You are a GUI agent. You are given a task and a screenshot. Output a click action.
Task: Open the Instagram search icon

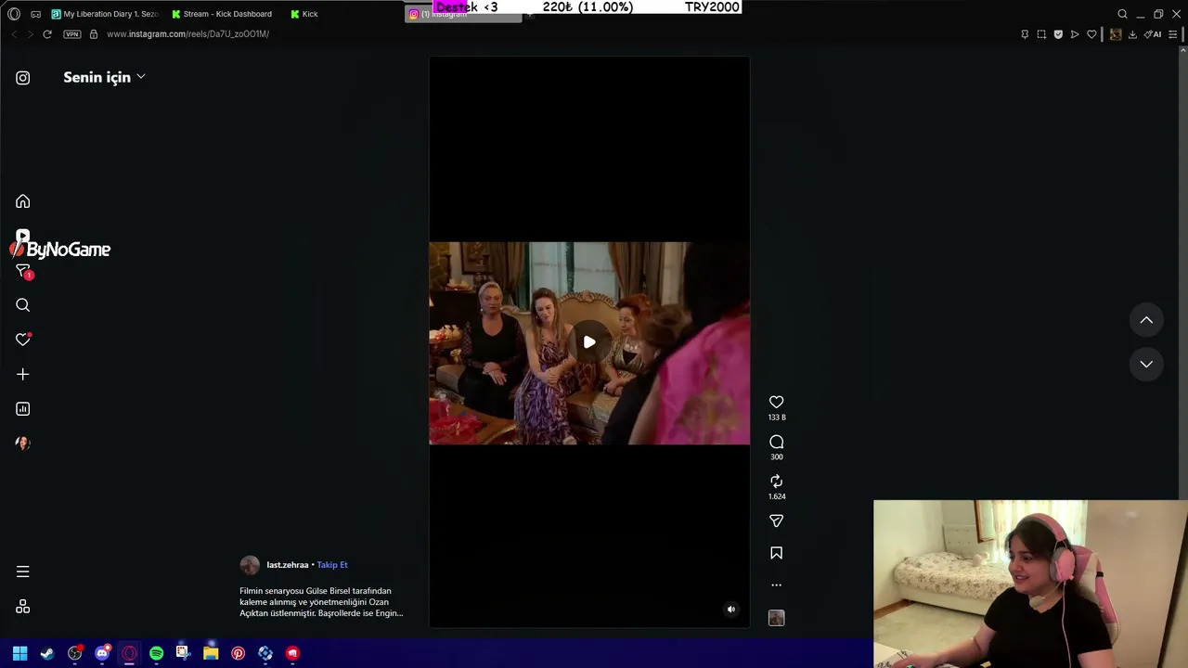(23, 305)
